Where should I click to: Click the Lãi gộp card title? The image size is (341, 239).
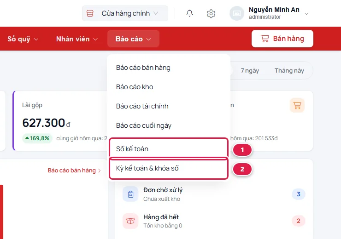[x=32, y=105]
